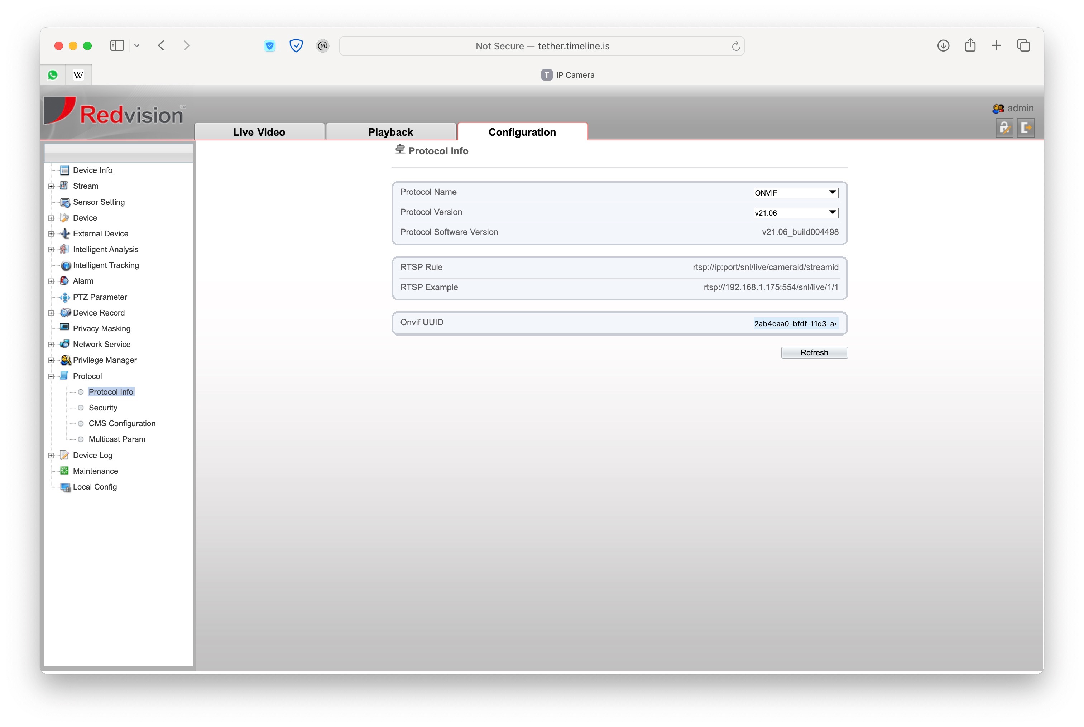The width and height of the screenshot is (1084, 727).
Task: Click the Privacy Masking icon
Action: [64, 328]
